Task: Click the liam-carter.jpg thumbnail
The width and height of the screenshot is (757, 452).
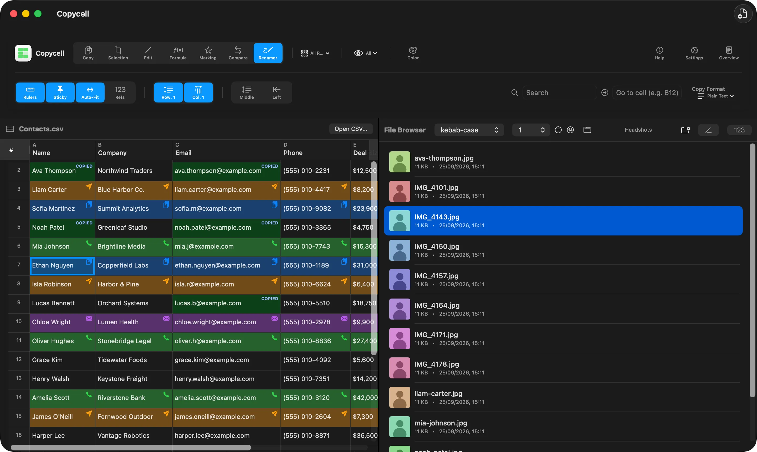Action: click(400, 398)
